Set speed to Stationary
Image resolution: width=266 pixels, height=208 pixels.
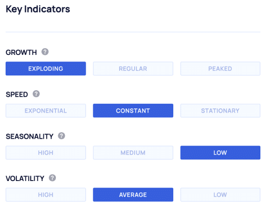(220, 111)
